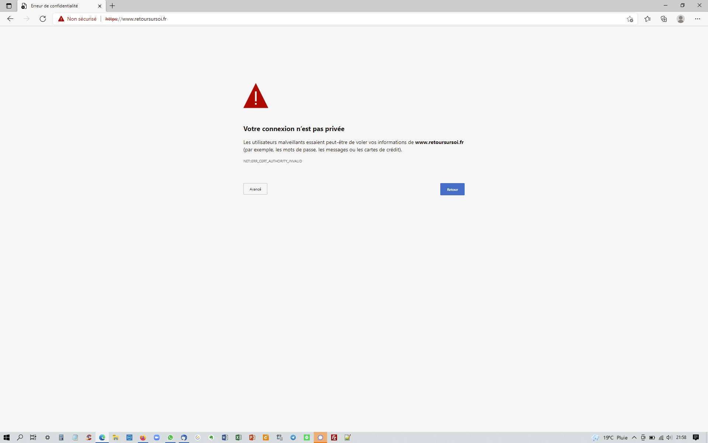Add this page to favorites star
This screenshot has width=708, height=443.
[x=630, y=19]
